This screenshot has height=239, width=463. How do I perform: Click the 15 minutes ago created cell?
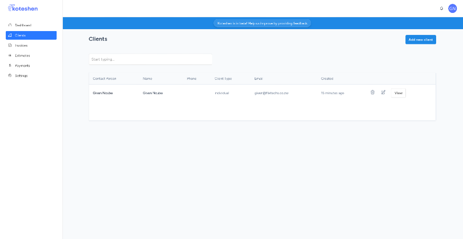coord(332,93)
